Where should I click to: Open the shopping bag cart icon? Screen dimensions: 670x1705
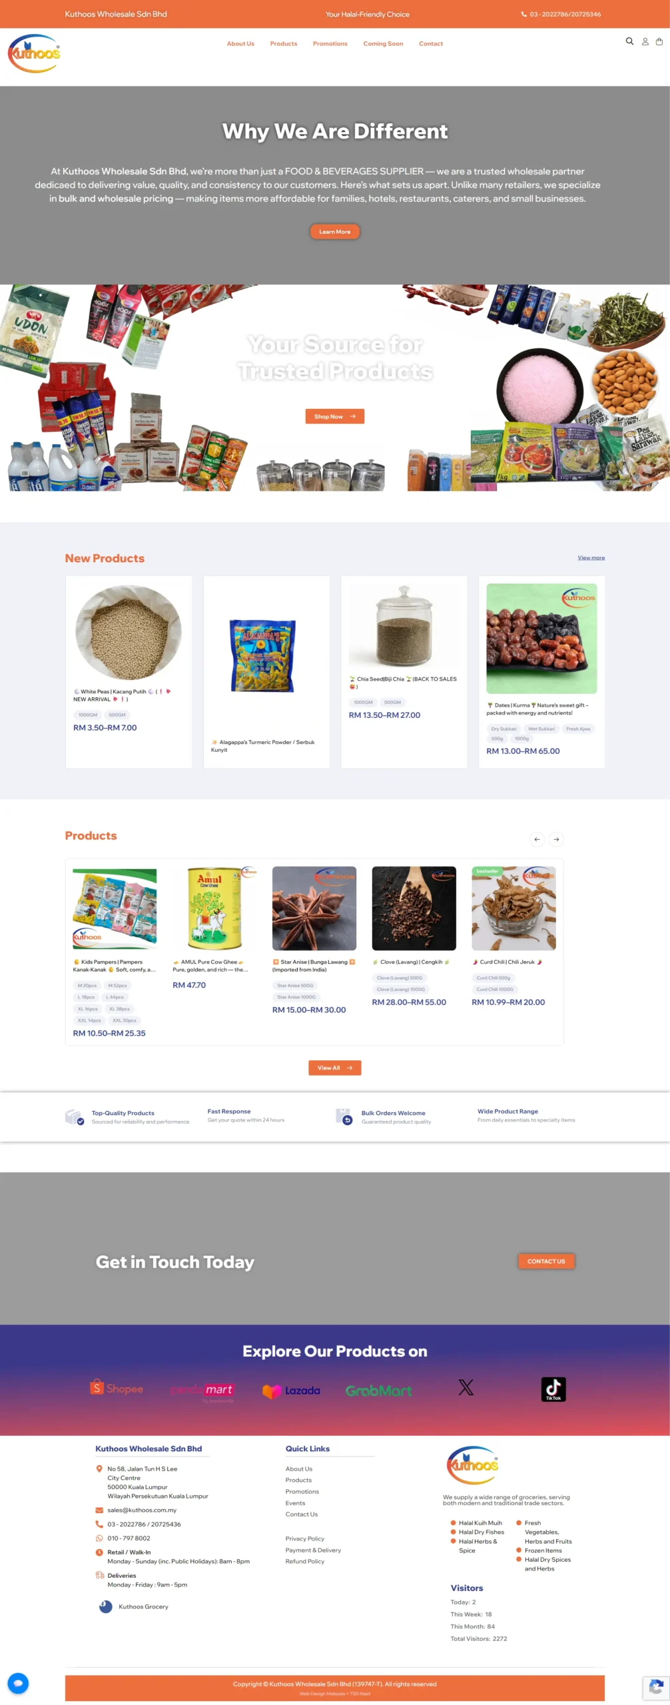pyautogui.click(x=659, y=41)
